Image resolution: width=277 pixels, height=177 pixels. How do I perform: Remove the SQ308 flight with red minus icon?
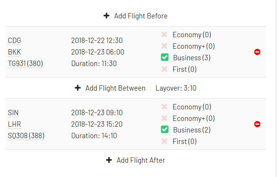pos(257,124)
